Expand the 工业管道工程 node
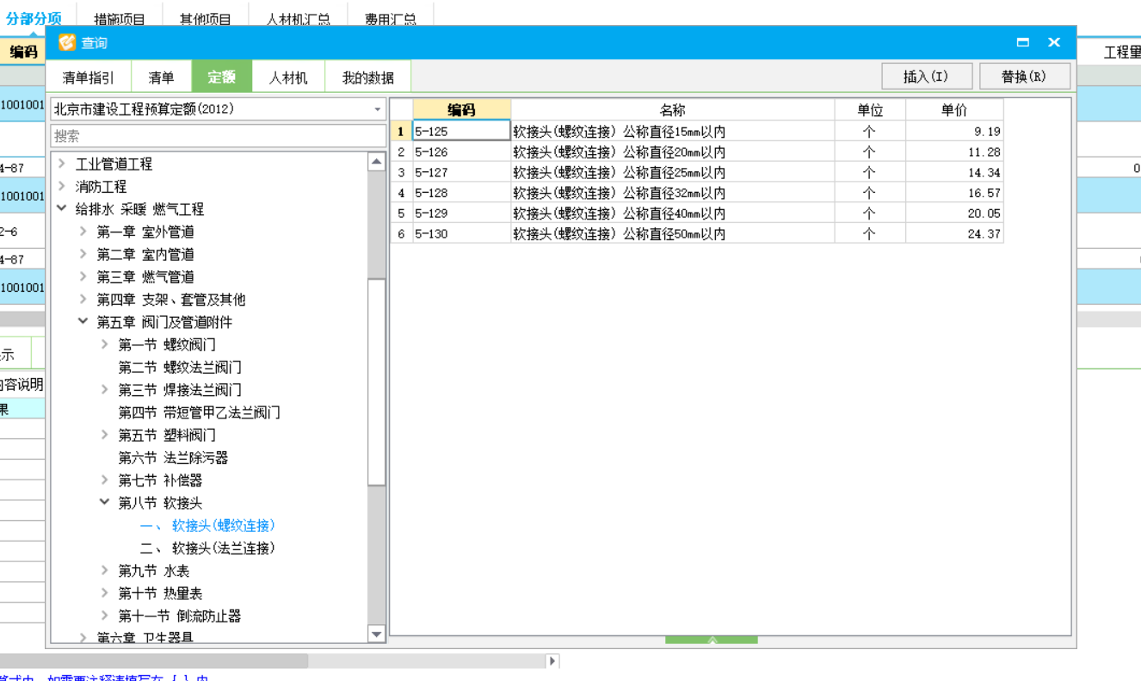 pyautogui.click(x=62, y=164)
